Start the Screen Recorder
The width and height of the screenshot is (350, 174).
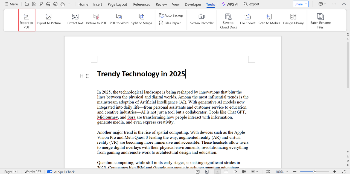(202, 20)
